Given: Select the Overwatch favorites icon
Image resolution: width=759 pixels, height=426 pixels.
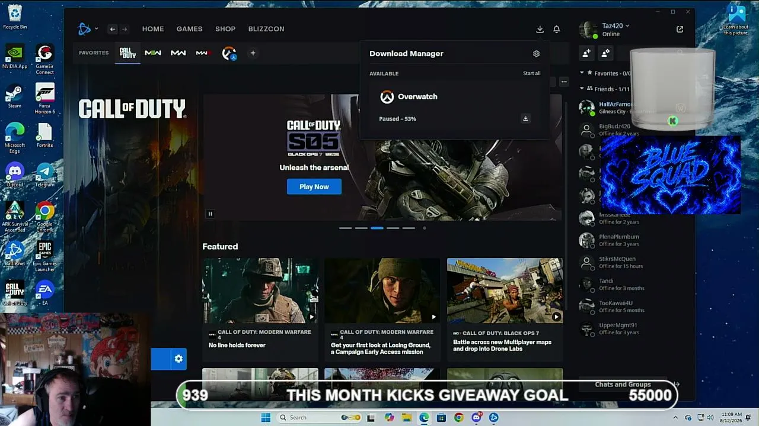Looking at the screenshot, I should (229, 53).
